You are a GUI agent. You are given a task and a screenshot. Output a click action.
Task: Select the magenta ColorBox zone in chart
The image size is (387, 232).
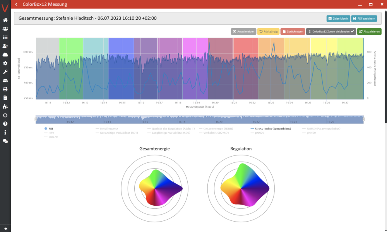(x=195, y=68)
